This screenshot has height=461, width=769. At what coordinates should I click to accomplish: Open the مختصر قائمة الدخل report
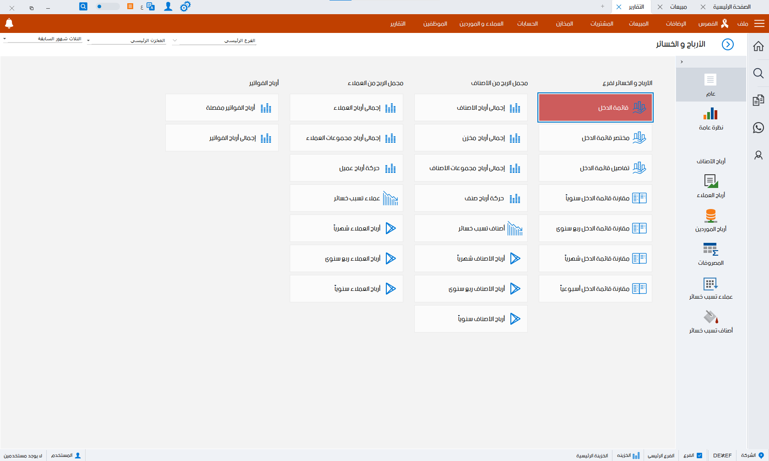point(595,138)
